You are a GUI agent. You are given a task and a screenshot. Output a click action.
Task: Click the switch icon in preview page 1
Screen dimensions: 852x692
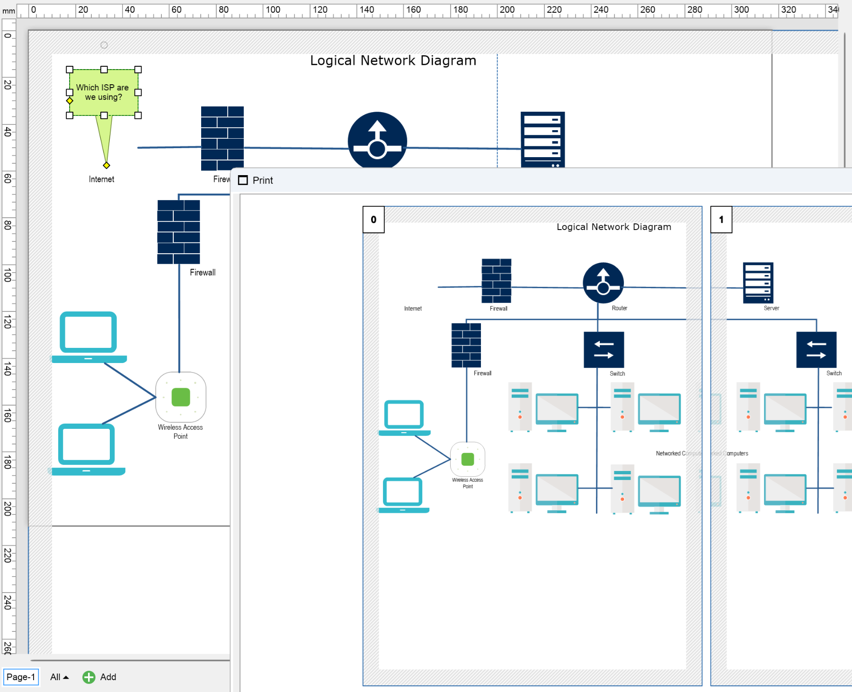[816, 350]
